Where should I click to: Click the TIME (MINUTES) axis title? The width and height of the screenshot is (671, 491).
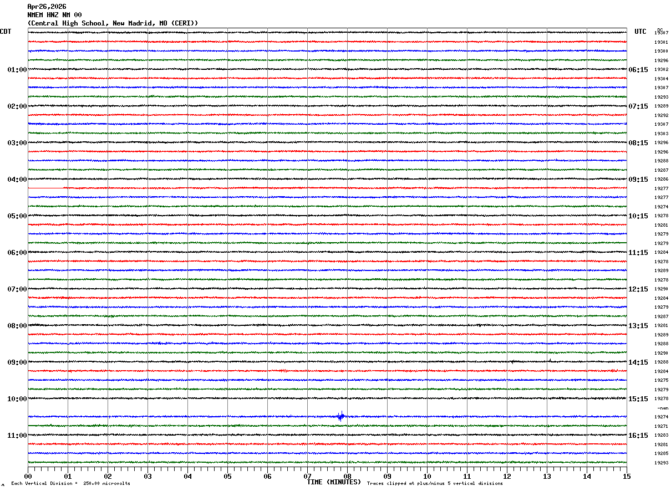(x=334, y=482)
